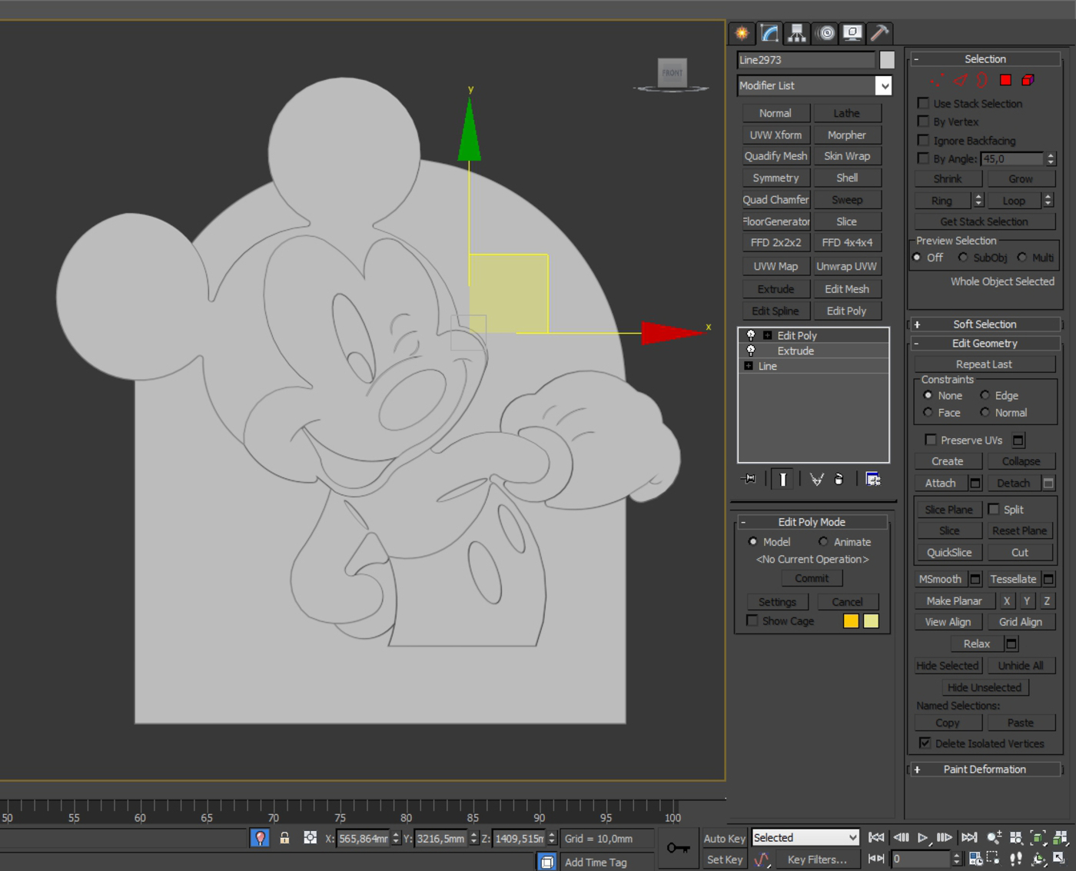This screenshot has height=871, width=1076.
Task: Enable Ignore Backfacing checkbox
Action: coord(923,140)
